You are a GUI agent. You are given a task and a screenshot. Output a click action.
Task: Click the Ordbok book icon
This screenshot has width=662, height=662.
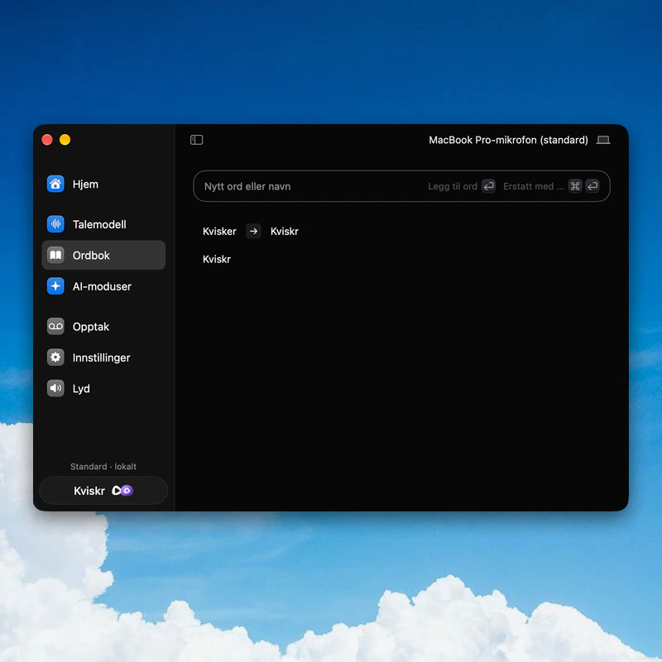(x=55, y=255)
